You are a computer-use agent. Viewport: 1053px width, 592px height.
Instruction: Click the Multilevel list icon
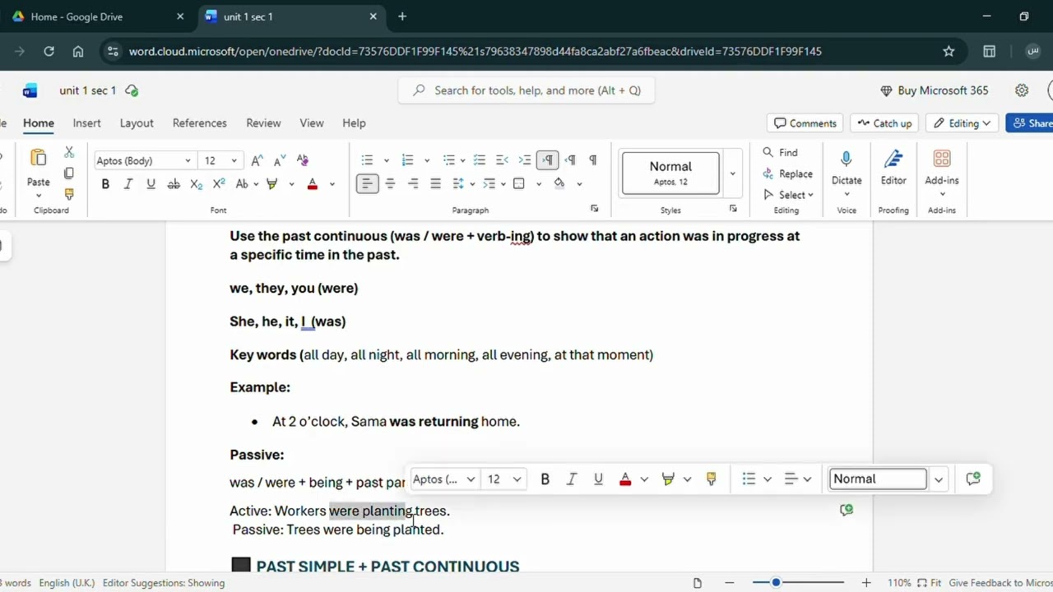tap(449, 160)
